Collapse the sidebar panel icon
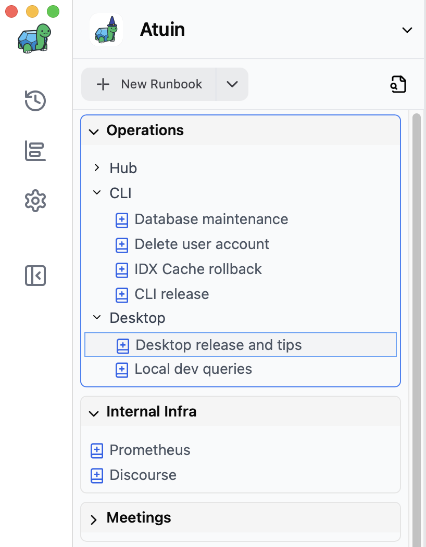Image resolution: width=426 pixels, height=547 pixels. (x=35, y=276)
